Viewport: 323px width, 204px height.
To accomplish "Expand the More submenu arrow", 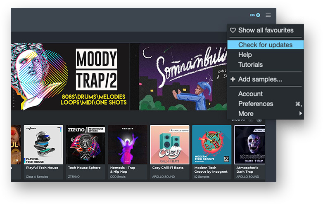I will [301, 113].
